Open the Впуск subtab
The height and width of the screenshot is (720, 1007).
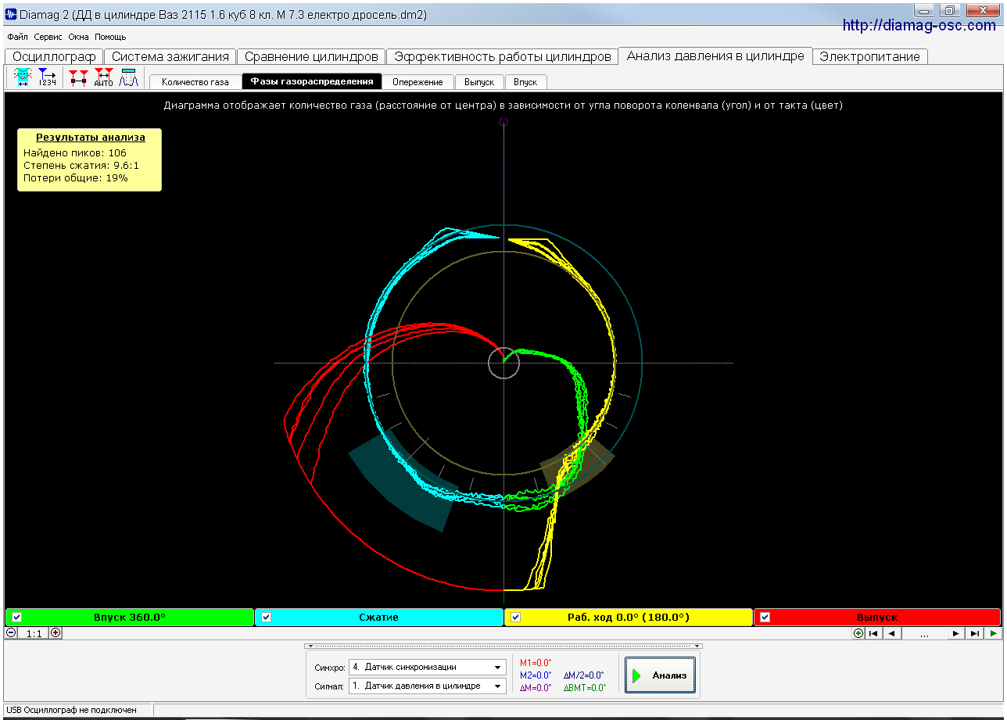tap(525, 82)
